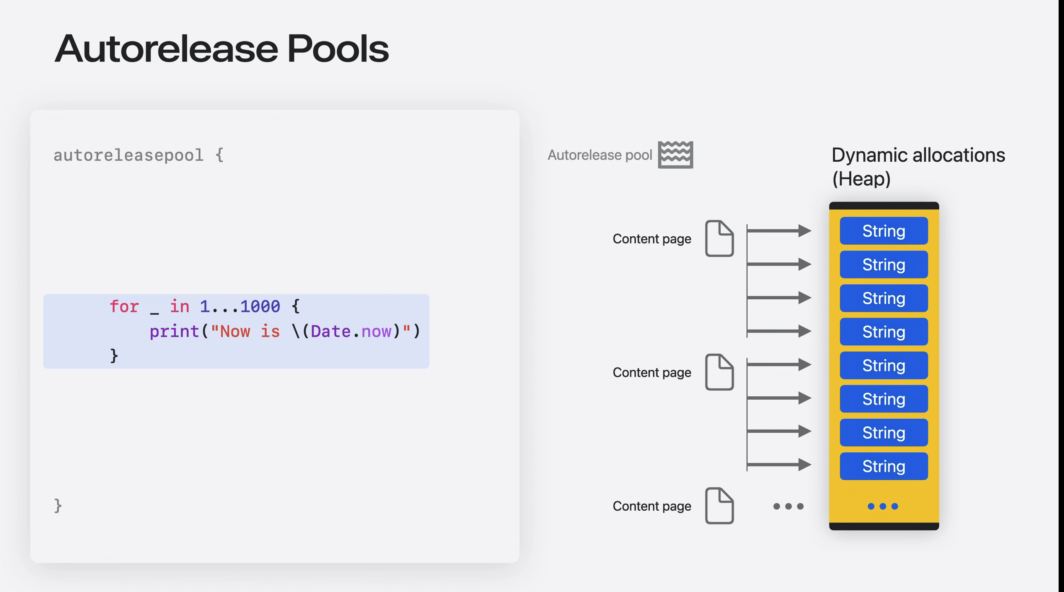Click the print statement code line
The image size is (1064, 592).
pyautogui.click(x=285, y=331)
